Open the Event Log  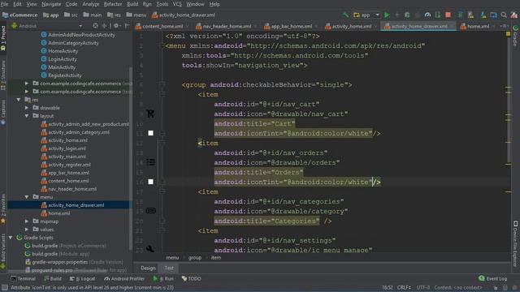point(493,279)
